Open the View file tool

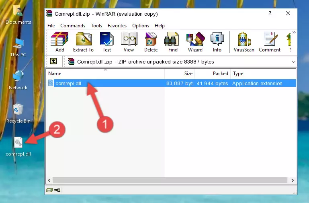coord(129,42)
